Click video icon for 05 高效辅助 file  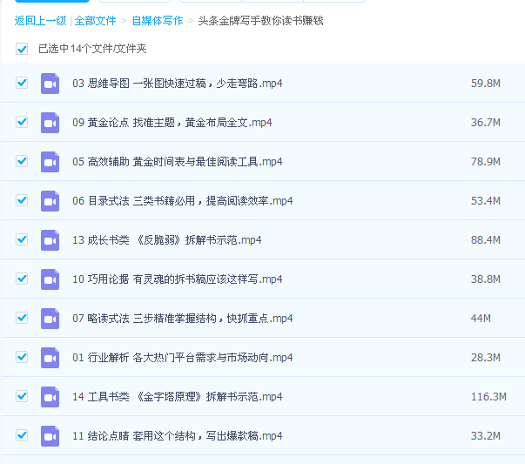[50, 162]
